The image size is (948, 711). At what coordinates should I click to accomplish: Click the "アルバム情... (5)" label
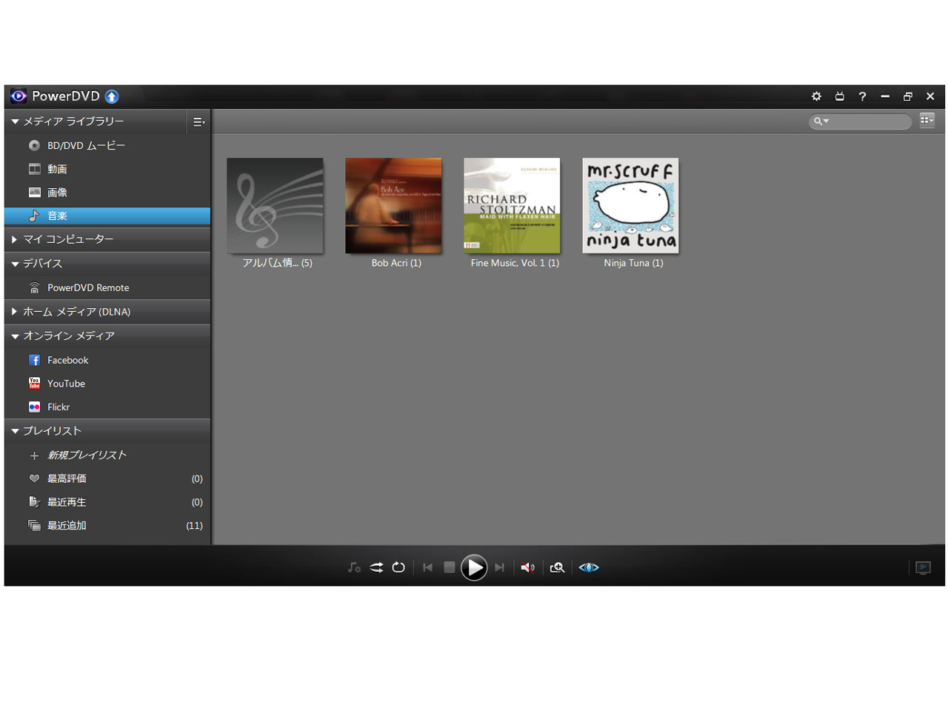pyautogui.click(x=278, y=263)
